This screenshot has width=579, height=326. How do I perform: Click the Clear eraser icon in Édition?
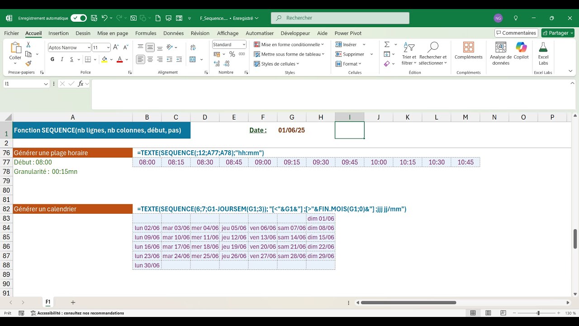point(387,64)
